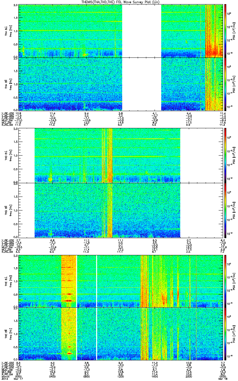
Task: Click the 'THE B∥ freq [Hz]' y-axis label
Action: pyautogui.click(x=8, y=333)
